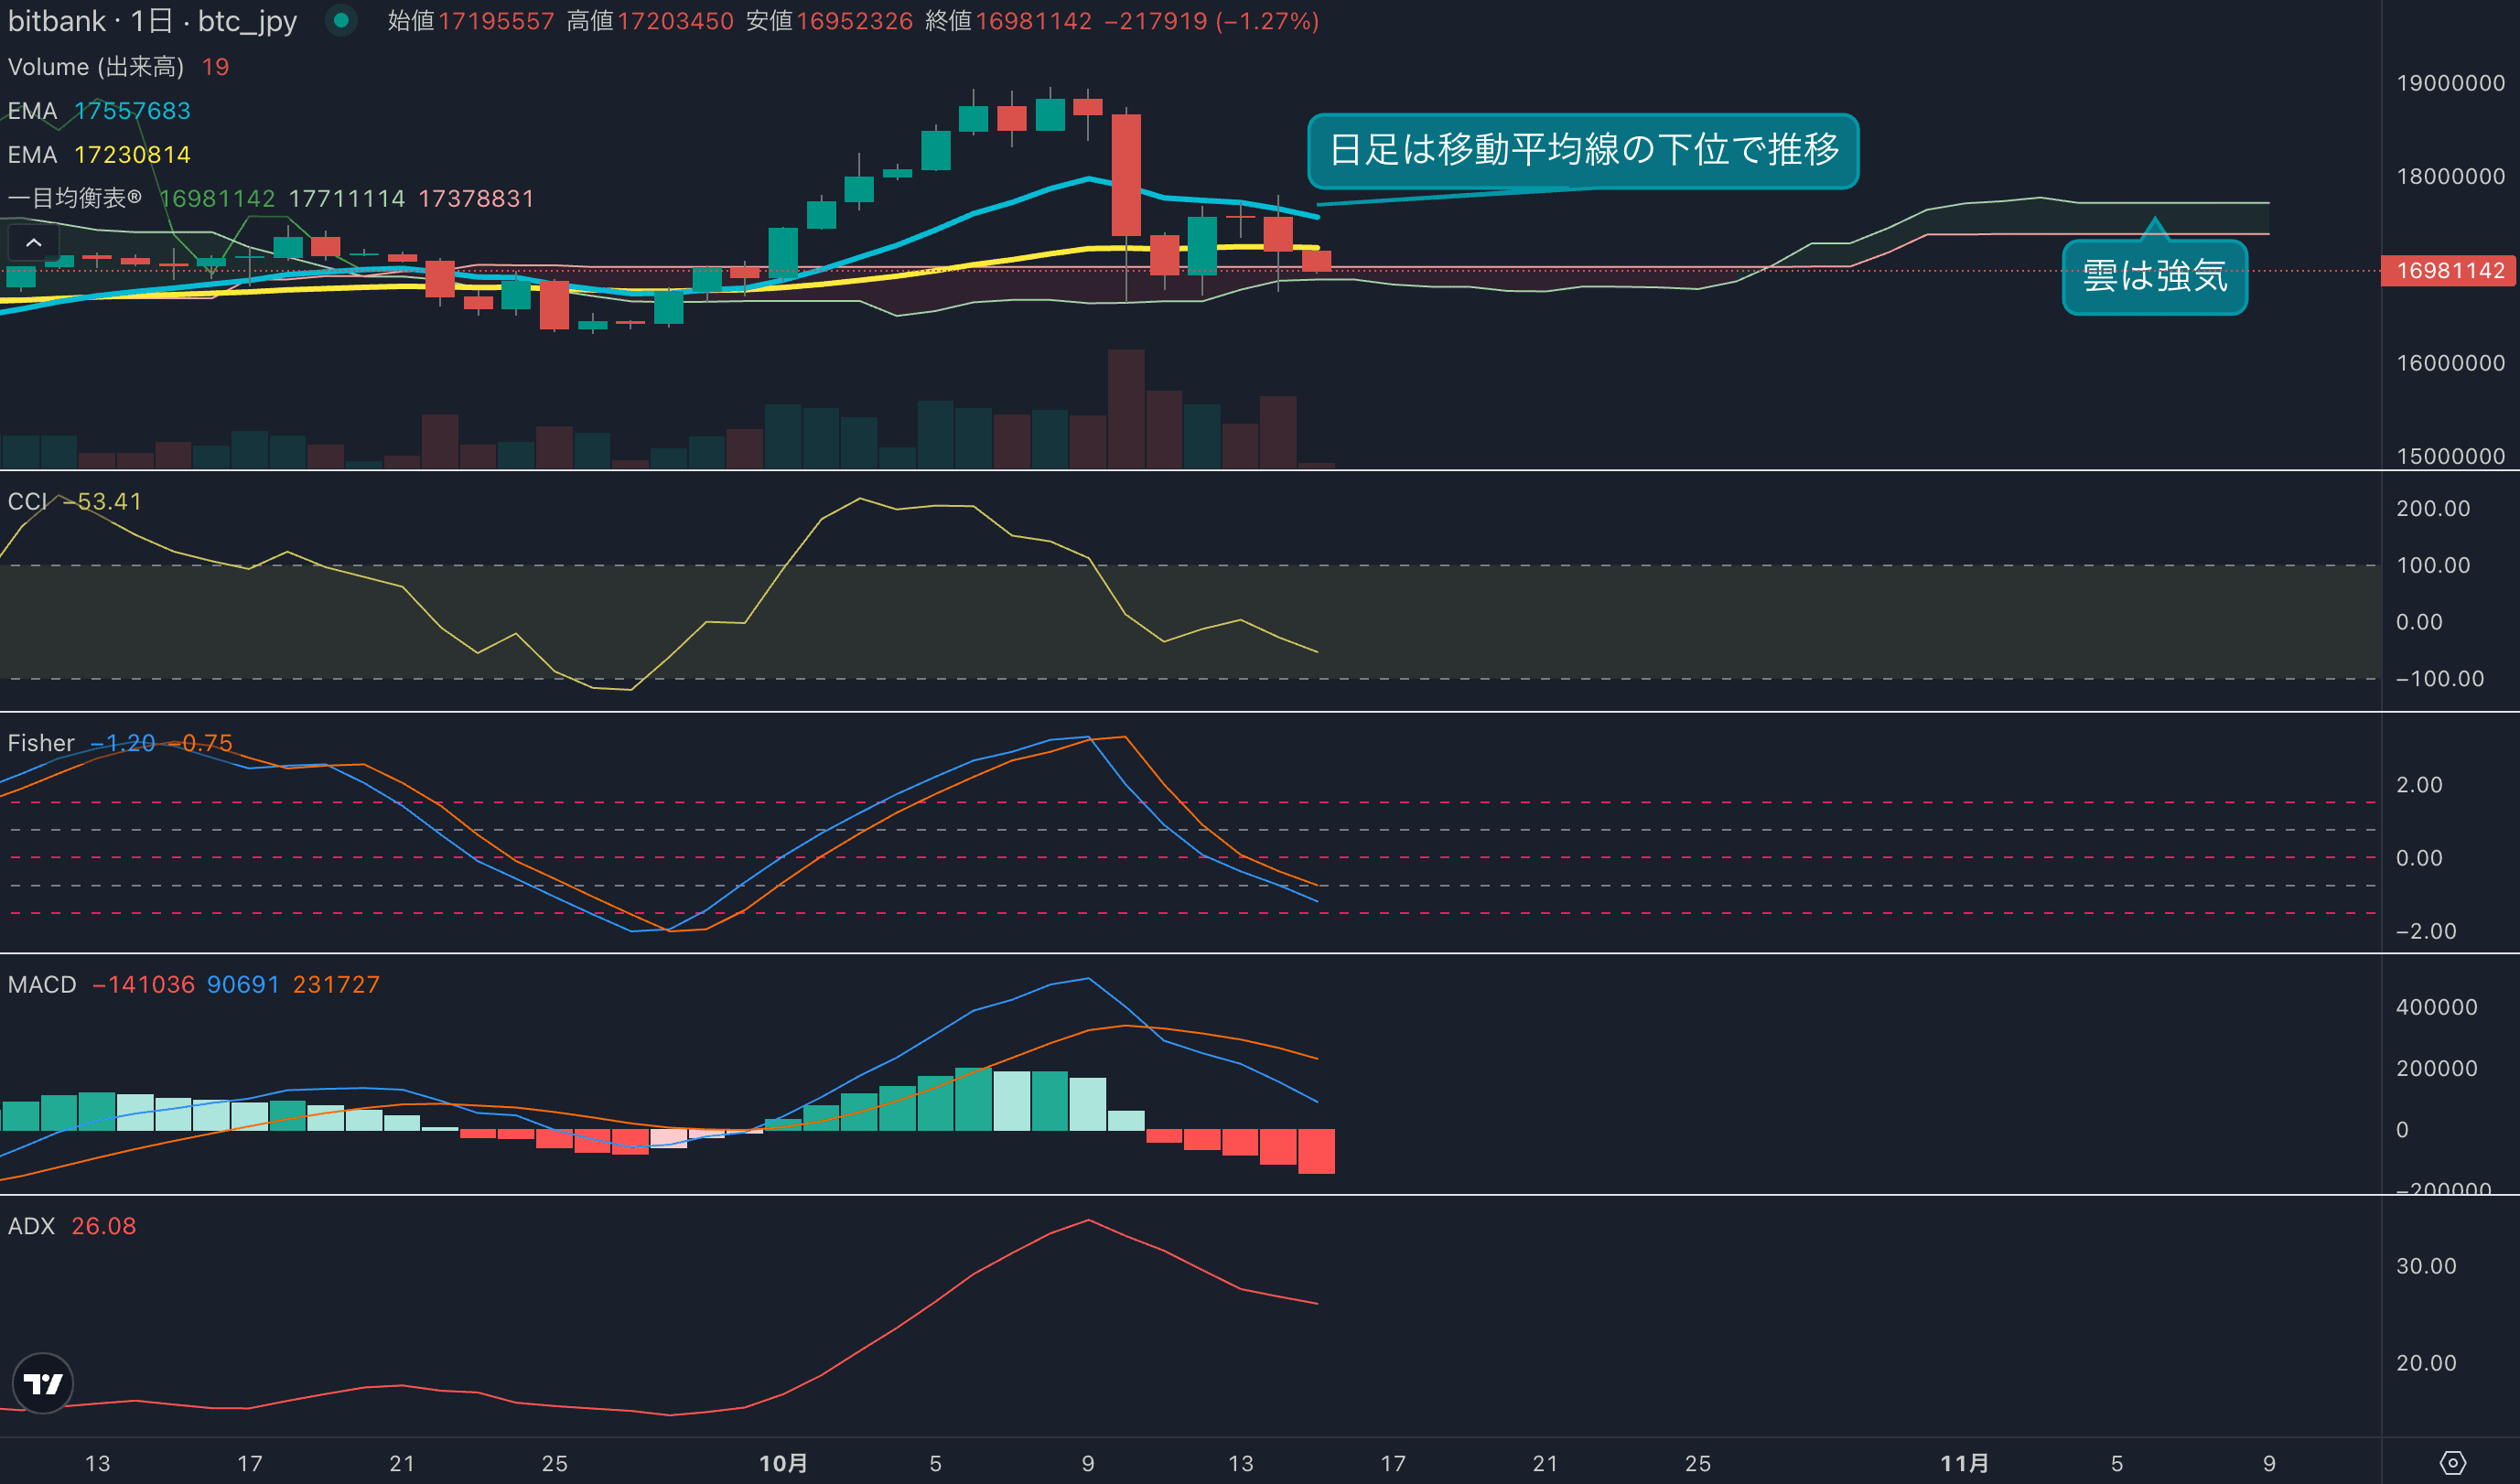This screenshot has width=2520, height=1484.
Task: Click the red 16981142 current price label
Action: (2449, 271)
